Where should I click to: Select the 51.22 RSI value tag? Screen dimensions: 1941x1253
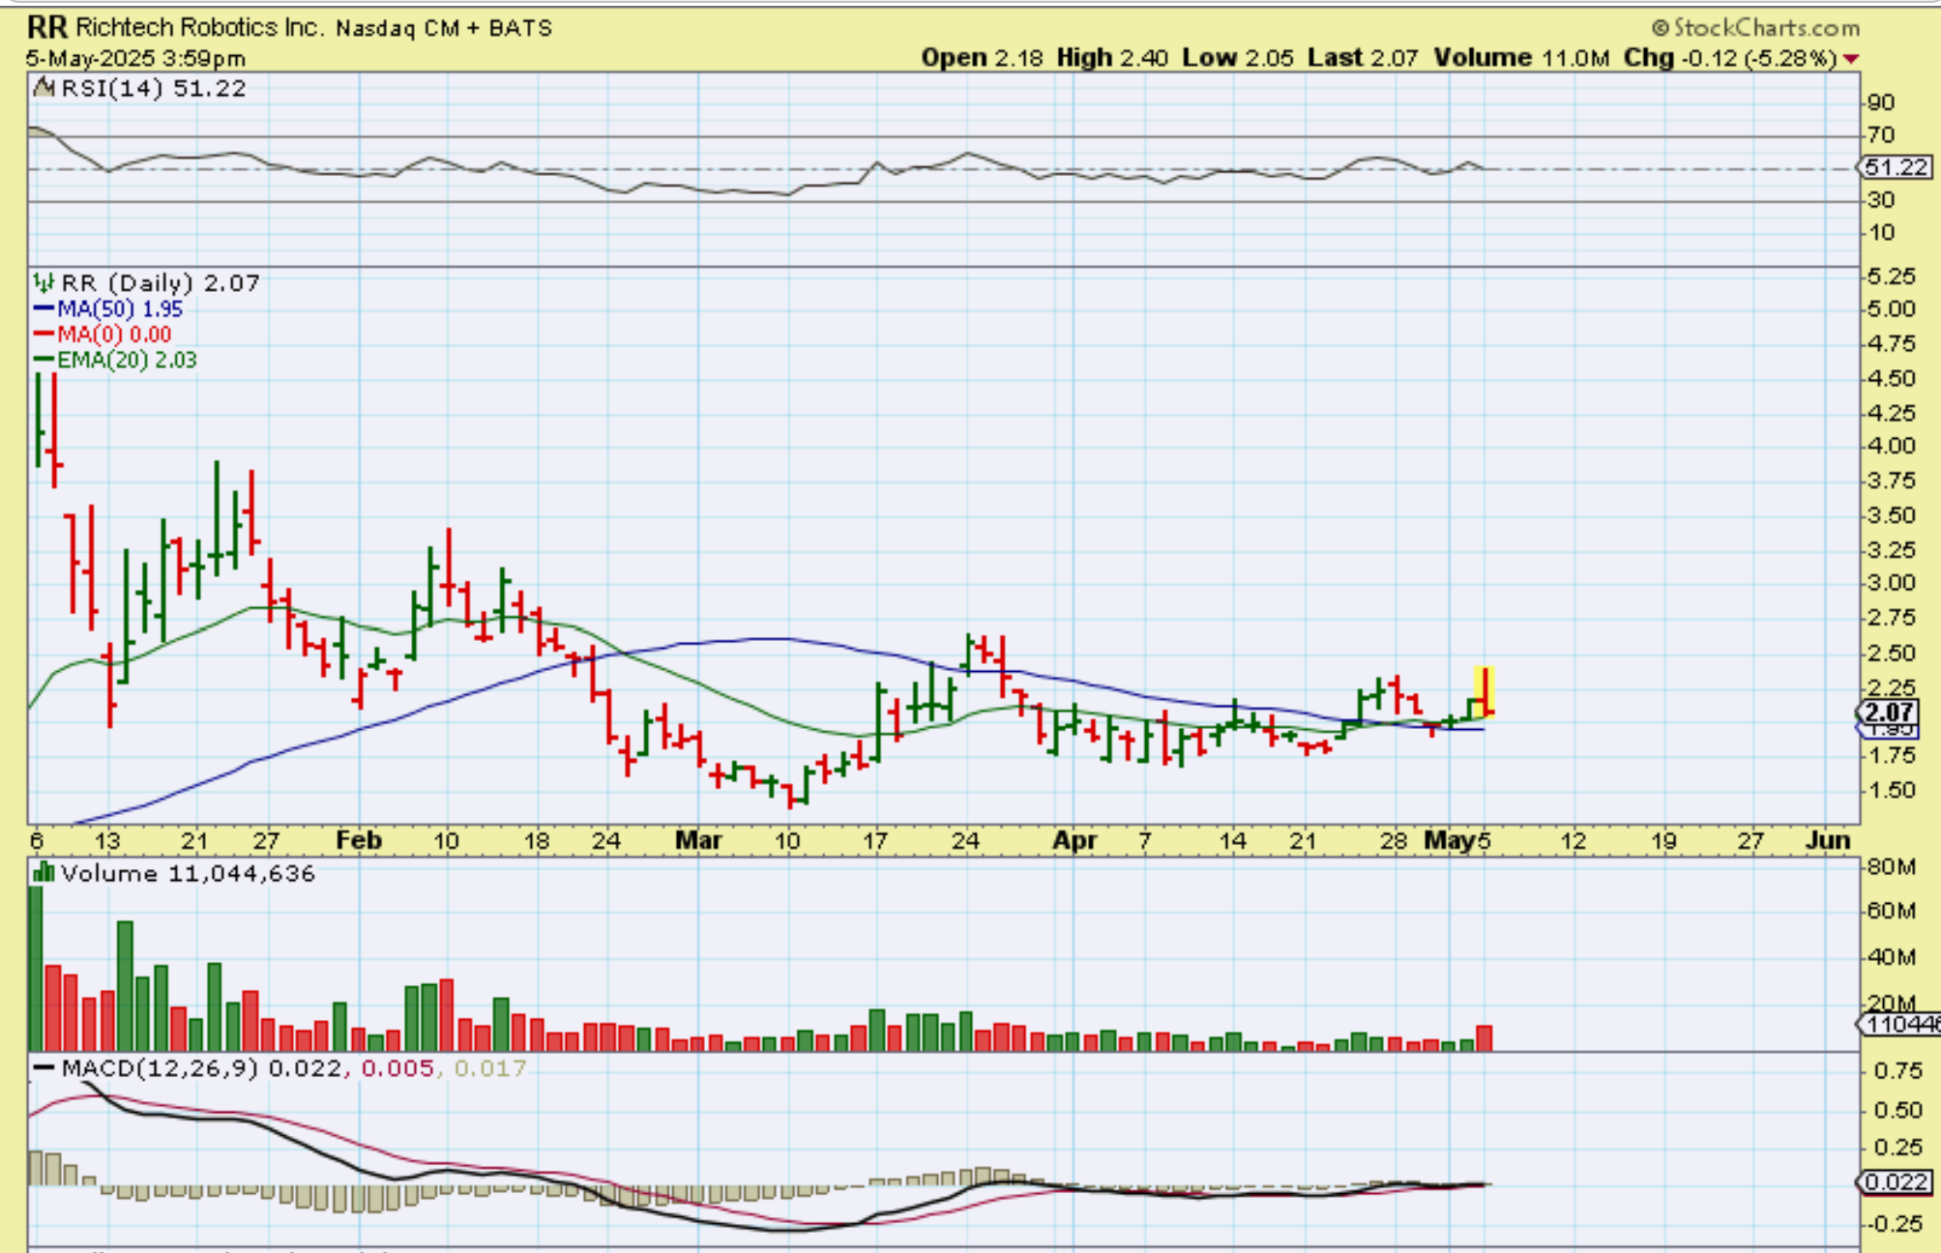[1896, 167]
